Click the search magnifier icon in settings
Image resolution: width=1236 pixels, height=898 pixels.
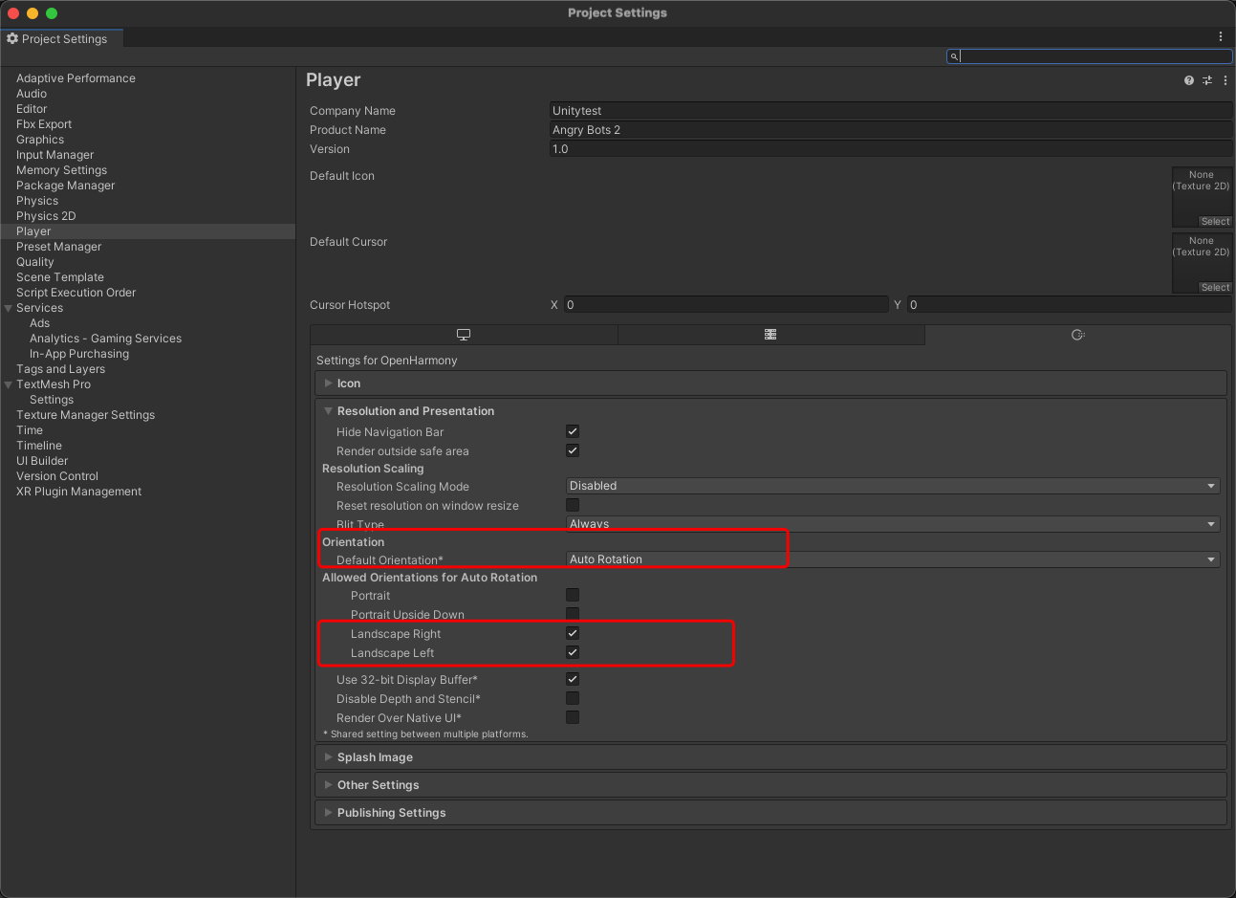[954, 56]
